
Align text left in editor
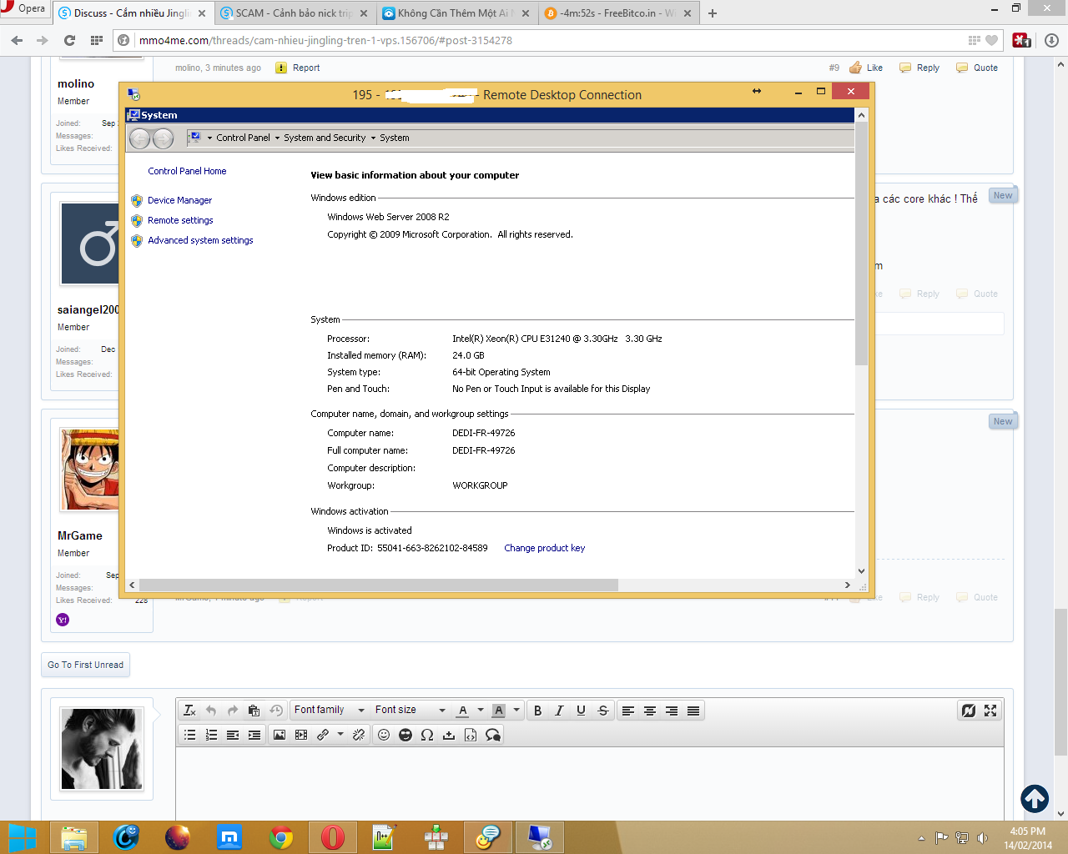click(x=628, y=711)
